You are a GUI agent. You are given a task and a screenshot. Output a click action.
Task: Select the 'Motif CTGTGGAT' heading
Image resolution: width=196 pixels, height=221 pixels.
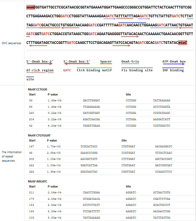click(x=39, y=135)
